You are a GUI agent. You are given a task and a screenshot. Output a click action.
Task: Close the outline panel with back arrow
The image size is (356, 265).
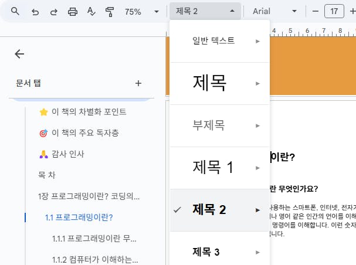tap(19, 54)
